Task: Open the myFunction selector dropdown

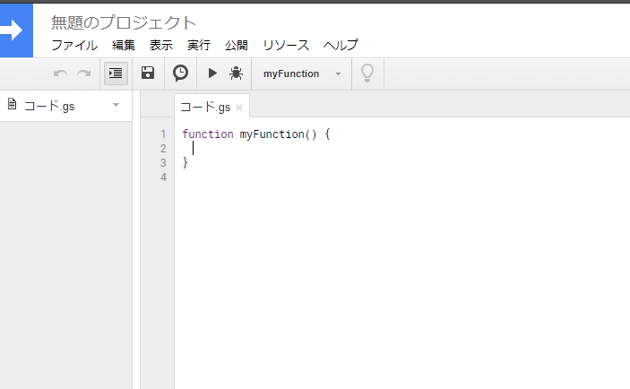Action: click(x=302, y=73)
